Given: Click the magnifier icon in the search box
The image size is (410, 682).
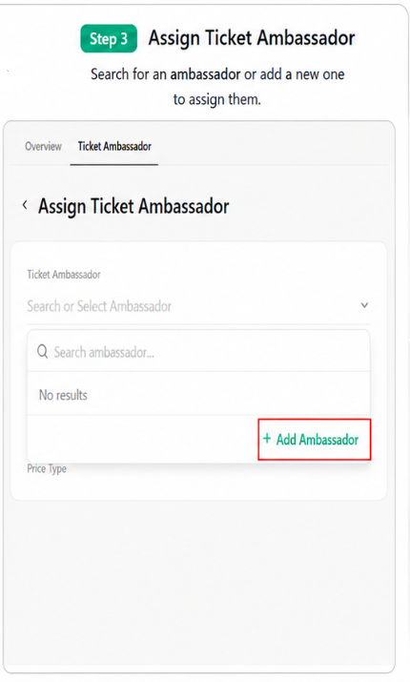Looking at the screenshot, I should click(x=42, y=351).
